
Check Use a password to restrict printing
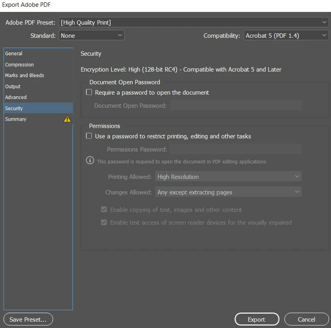click(89, 136)
